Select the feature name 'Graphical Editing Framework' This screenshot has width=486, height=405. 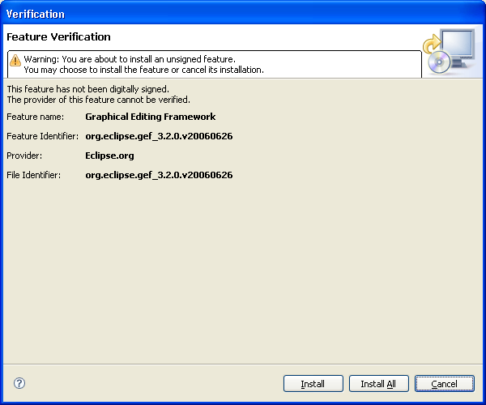coord(151,117)
